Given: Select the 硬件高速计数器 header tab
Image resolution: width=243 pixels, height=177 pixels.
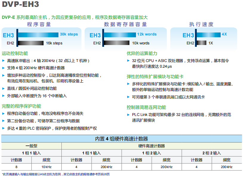Looking at the screenshot, I should click(152, 146).
